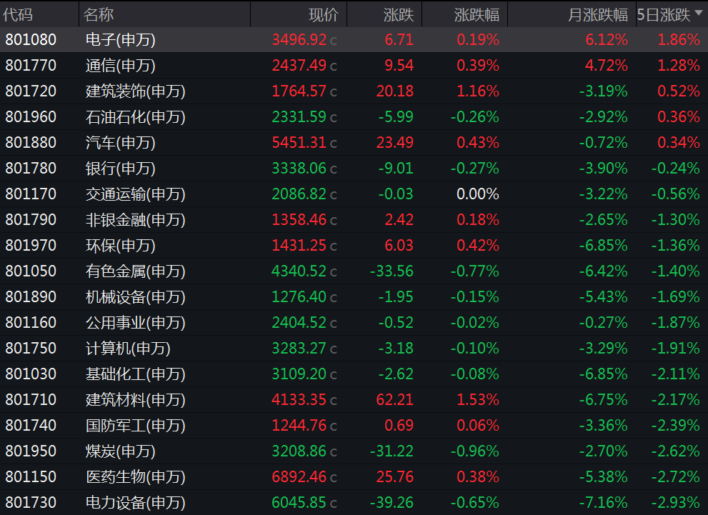The width and height of the screenshot is (708, 515).
Task: Click the 4340.52 price of 有色金属
Action: pos(299,271)
